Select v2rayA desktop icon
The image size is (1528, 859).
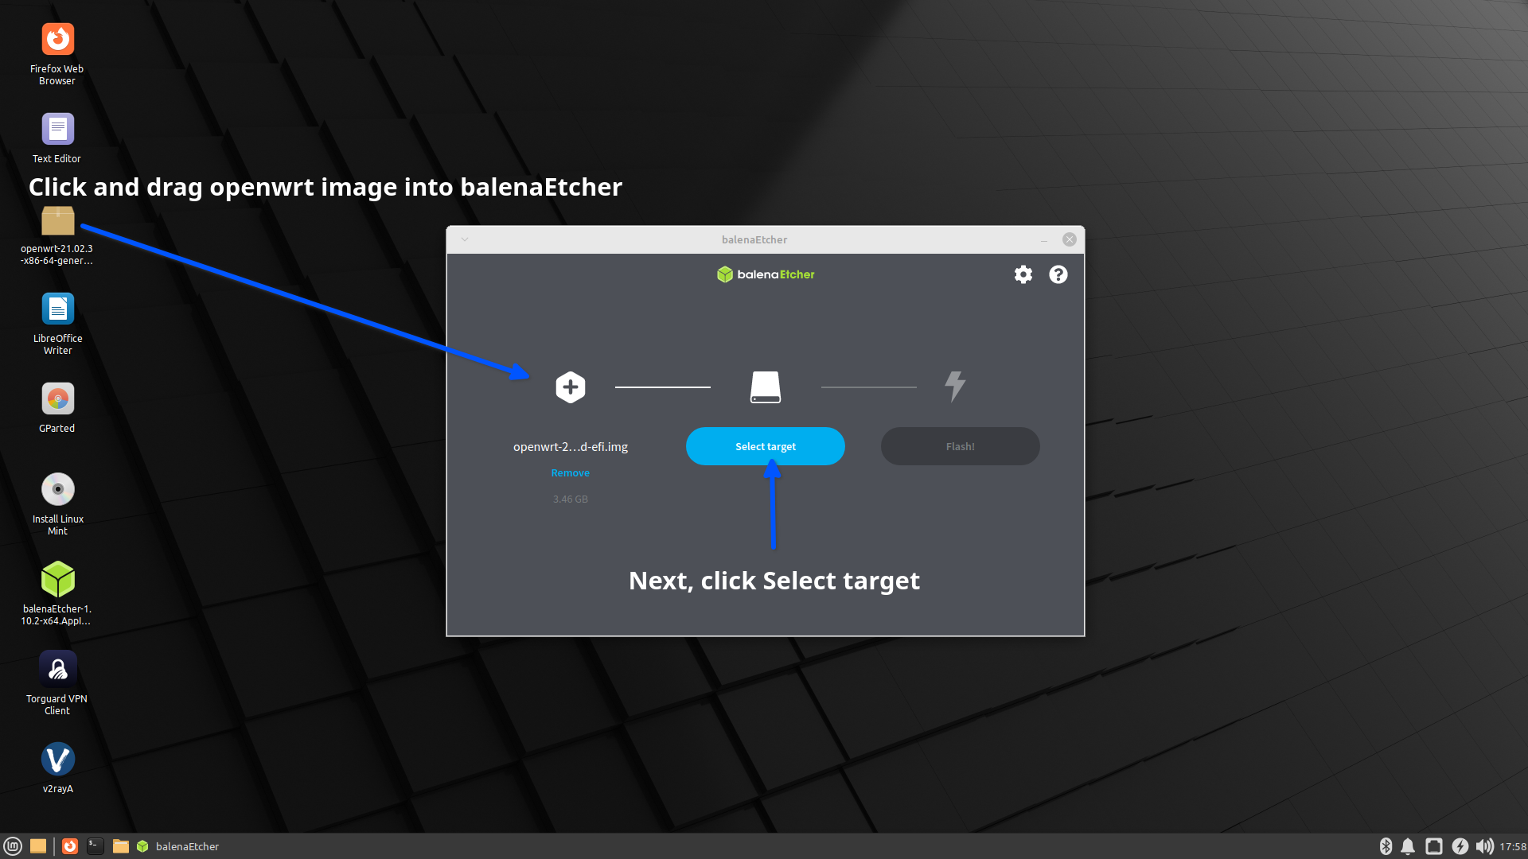(x=57, y=768)
